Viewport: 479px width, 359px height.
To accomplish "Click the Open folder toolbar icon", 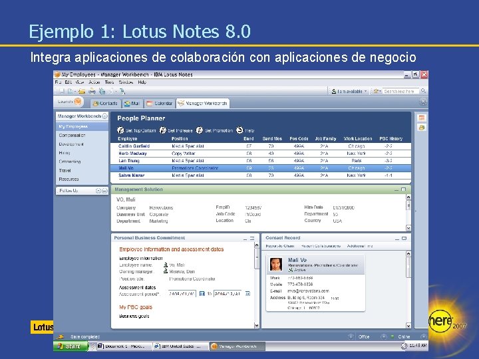I will 82,91.
